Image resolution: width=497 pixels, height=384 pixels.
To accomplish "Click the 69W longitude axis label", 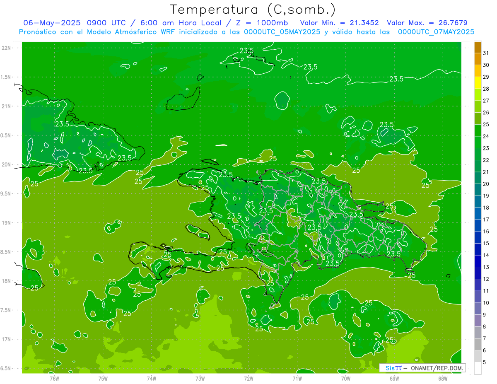I will [394, 378].
